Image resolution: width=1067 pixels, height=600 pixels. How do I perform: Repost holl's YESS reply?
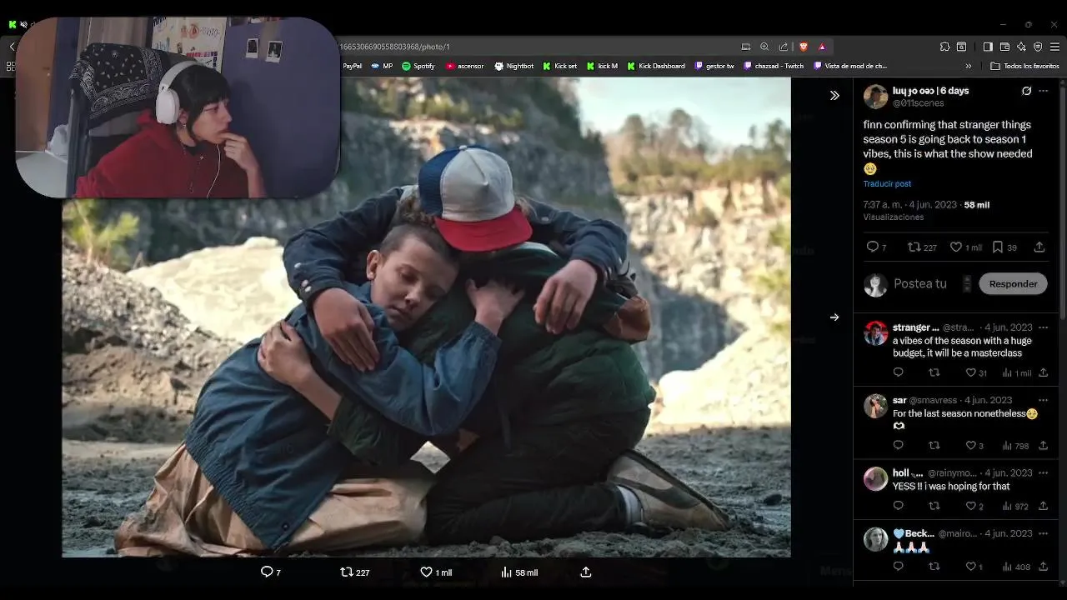pos(934,506)
